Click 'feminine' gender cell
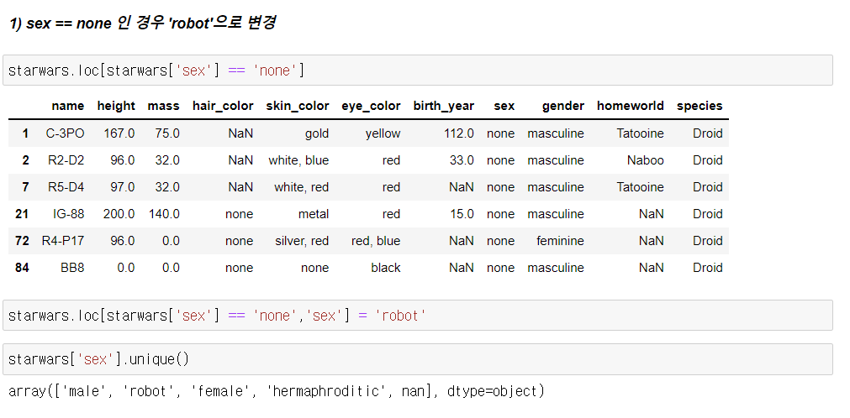Image resolution: width=850 pixels, height=418 pixels. 561,241
